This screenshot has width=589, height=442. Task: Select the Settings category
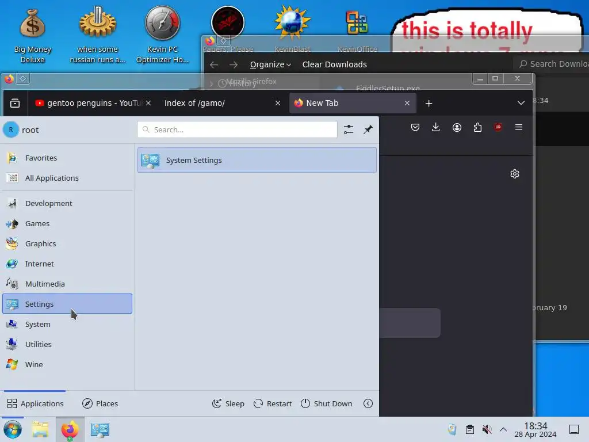pos(67,304)
